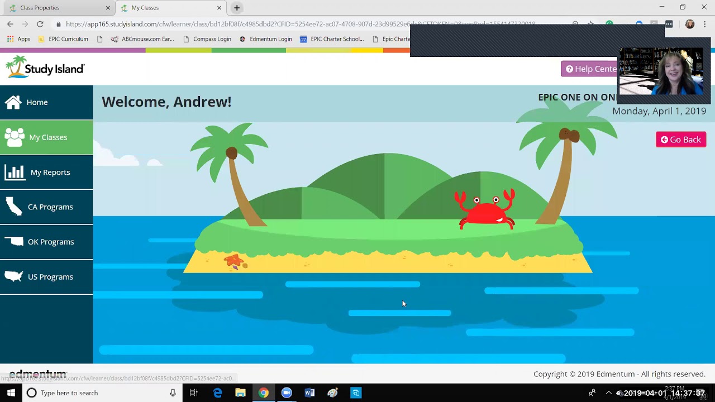The height and width of the screenshot is (402, 715).
Task: Click the address bar URL field
Action: (x=301, y=24)
